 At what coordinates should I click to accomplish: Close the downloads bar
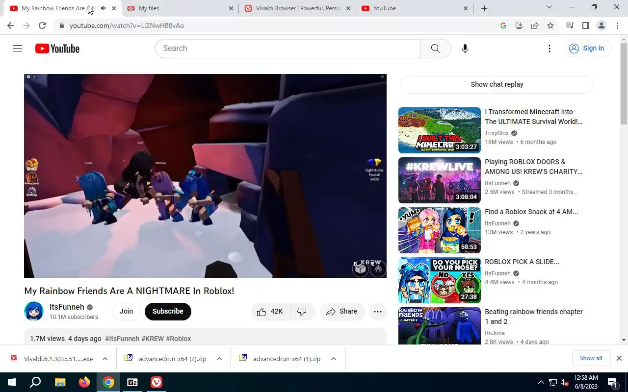point(619,358)
